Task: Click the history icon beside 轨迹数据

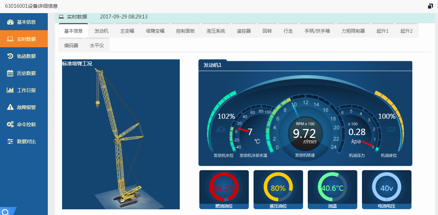Action: point(10,56)
